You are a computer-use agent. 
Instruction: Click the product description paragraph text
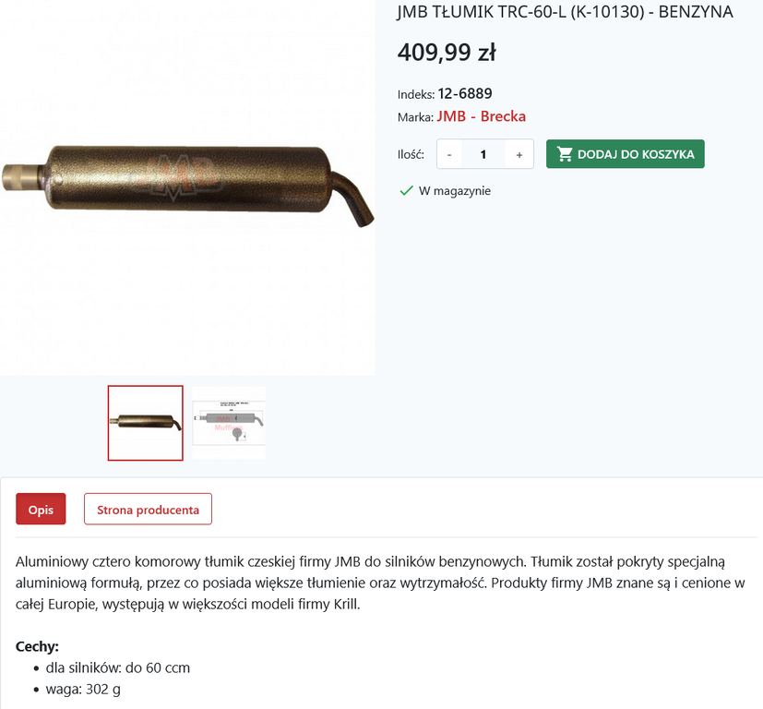pyautogui.click(x=380, y=583)
